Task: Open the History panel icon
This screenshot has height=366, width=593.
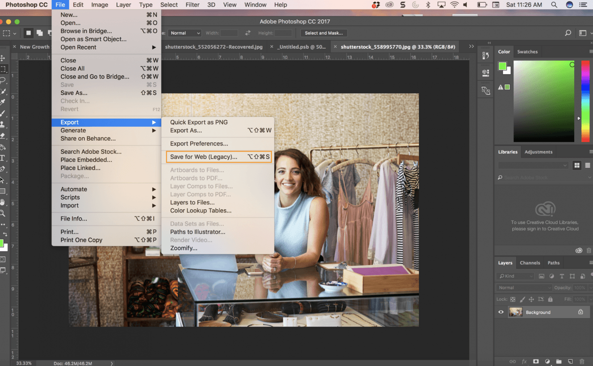Action: (x=486, y=55)
